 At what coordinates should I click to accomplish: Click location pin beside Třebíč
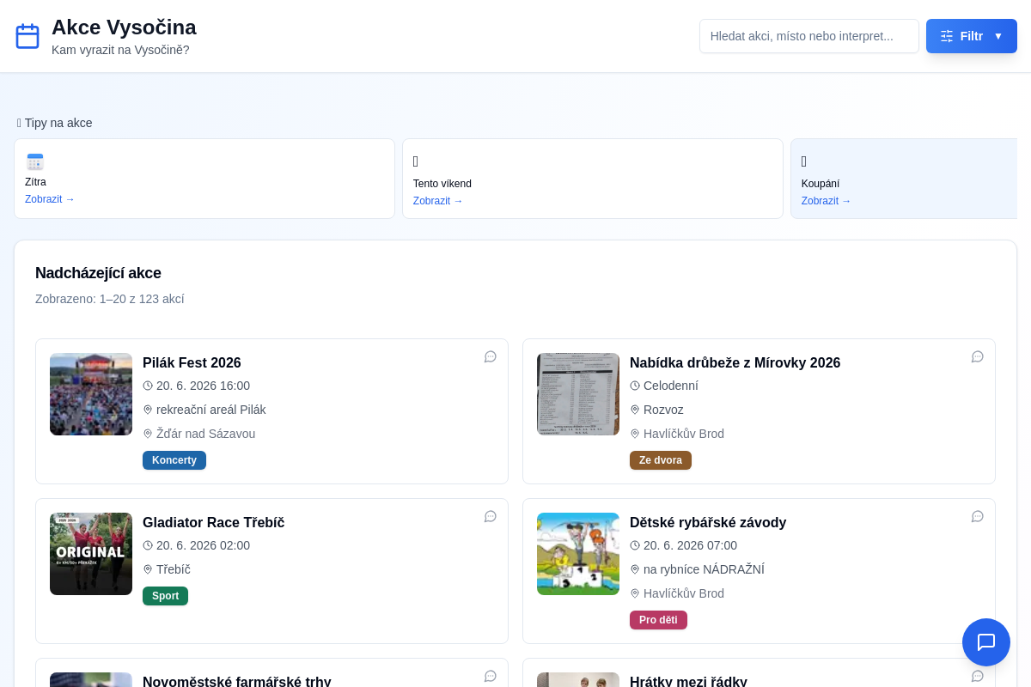click(148, 569)
